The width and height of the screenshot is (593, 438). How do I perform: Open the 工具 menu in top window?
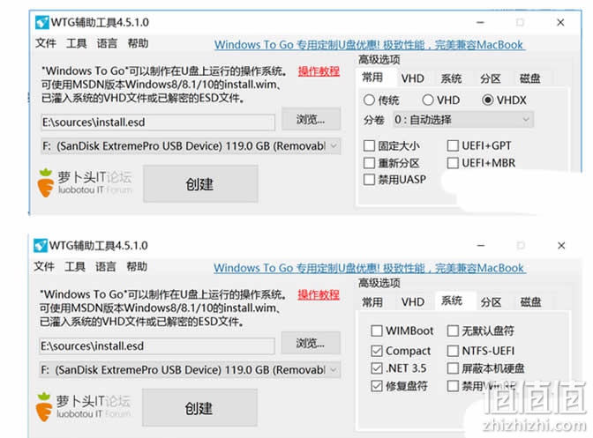[77, 43]
